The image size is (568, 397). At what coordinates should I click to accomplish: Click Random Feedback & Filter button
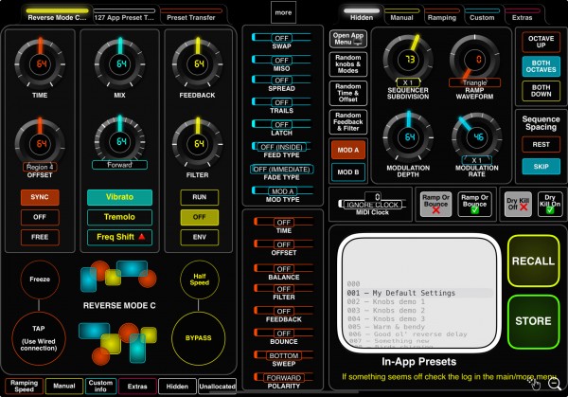[x=348, y=122]
